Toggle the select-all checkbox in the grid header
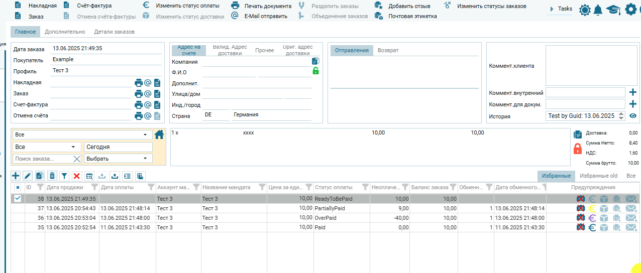The width and height of the screenshot is (641, 273). (18, 187)
